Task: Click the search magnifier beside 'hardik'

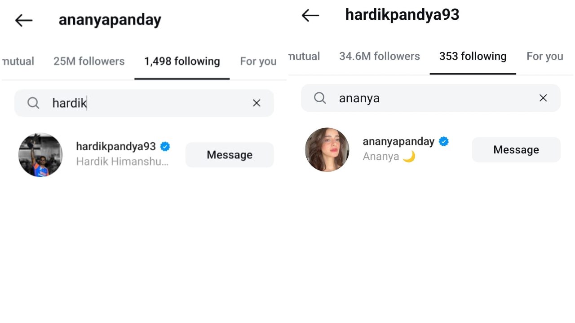Action: pos(33,103)
